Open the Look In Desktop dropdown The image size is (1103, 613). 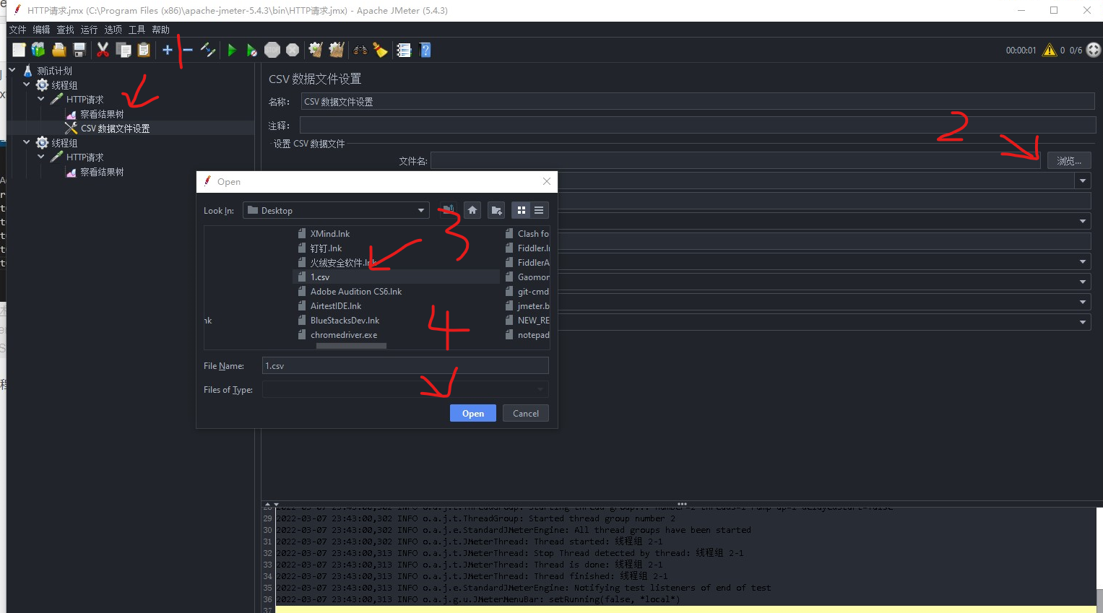(x=336, y=210)
